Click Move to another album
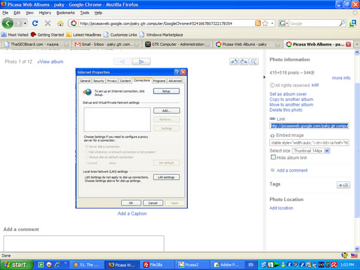This screenshot has width=360, height=270. [292, 104]
